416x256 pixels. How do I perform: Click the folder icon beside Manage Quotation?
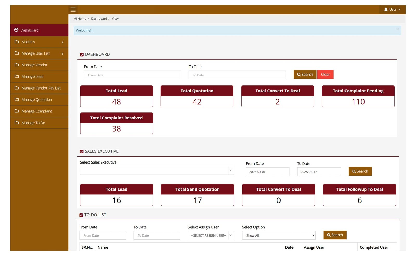[17, 99]
